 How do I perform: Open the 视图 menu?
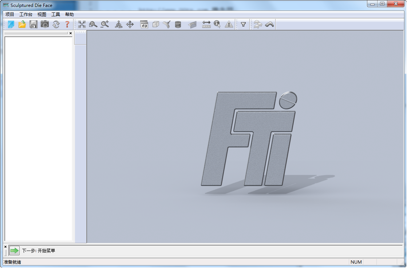click(42, 14)
